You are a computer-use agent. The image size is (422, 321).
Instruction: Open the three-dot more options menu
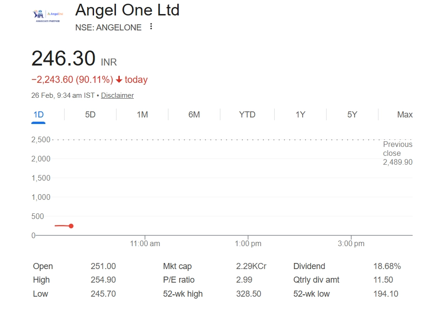(151, 27)
